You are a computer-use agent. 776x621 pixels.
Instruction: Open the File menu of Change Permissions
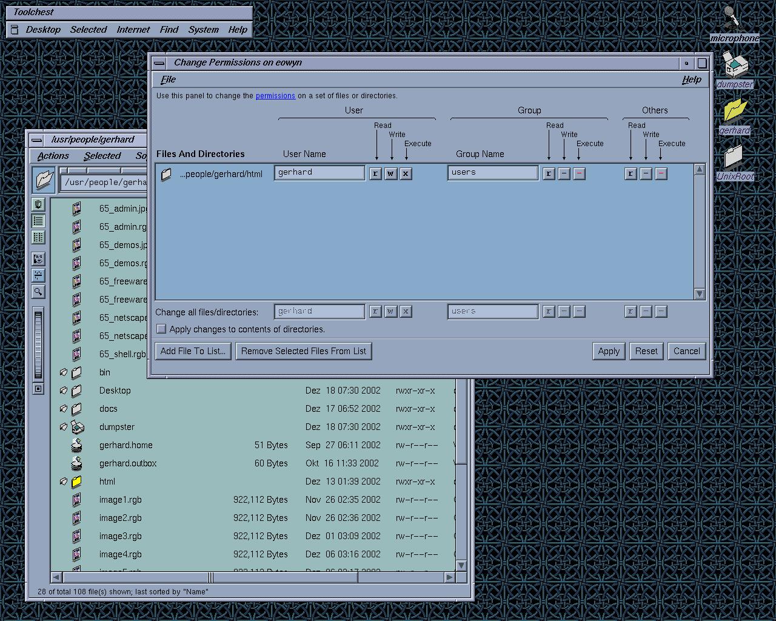click(168, 79)
